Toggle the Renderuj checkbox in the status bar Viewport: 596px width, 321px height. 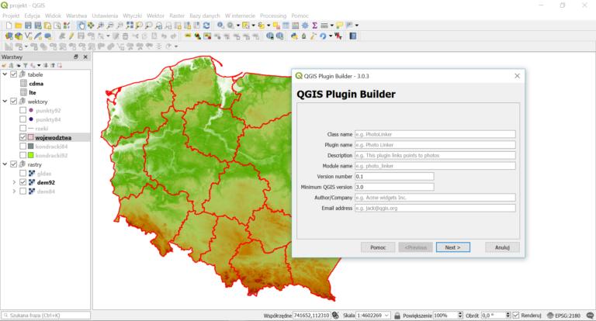coord(516,316)
